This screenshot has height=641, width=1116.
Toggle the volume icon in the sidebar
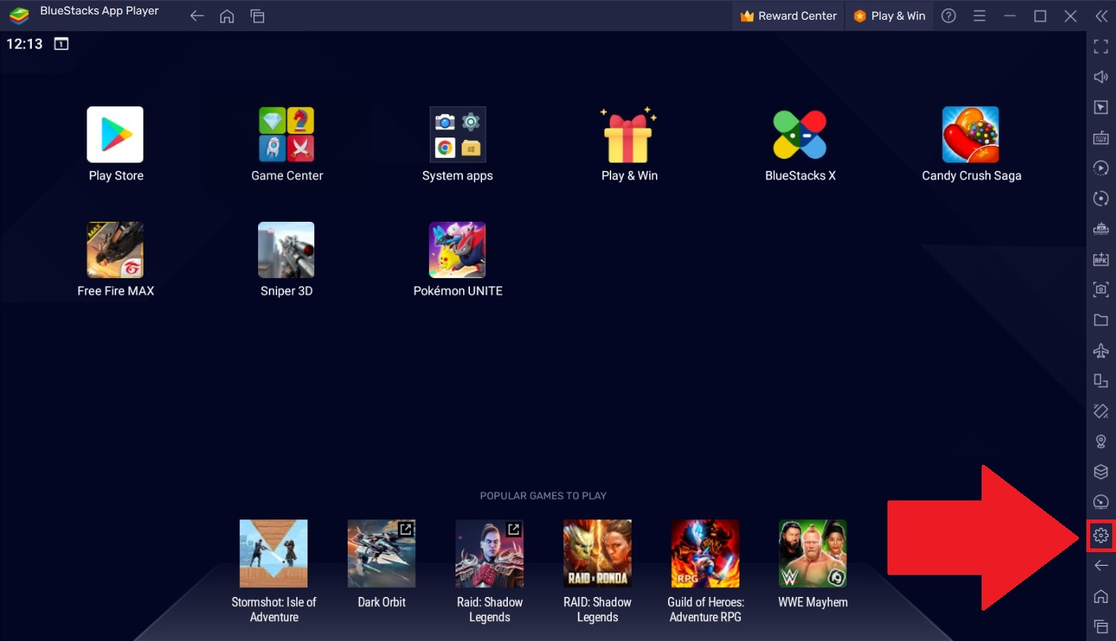point(1101,77)
